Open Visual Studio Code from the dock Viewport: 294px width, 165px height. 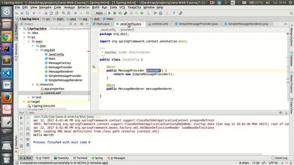6,73
